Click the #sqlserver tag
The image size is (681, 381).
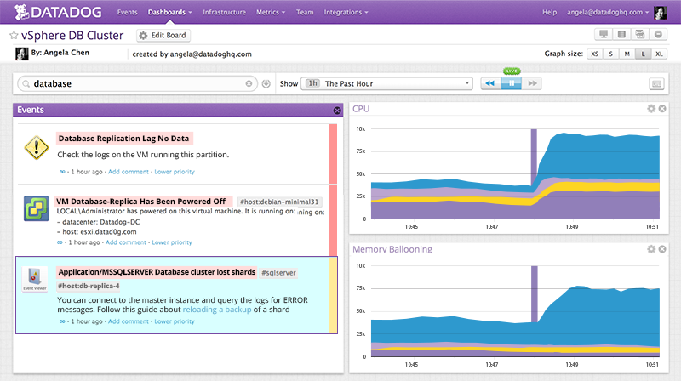[x=279, y=272]
